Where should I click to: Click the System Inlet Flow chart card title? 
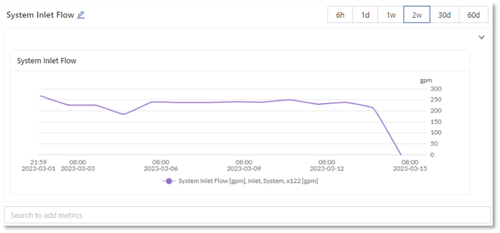tap(47, 60)
